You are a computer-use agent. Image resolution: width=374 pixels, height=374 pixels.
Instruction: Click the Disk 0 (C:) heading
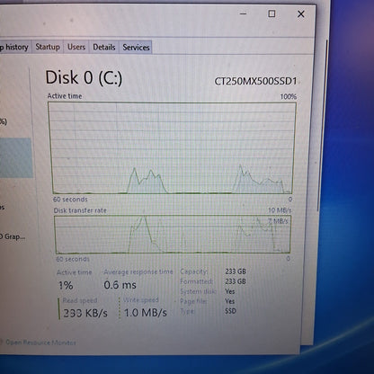(x=84, y=78)
